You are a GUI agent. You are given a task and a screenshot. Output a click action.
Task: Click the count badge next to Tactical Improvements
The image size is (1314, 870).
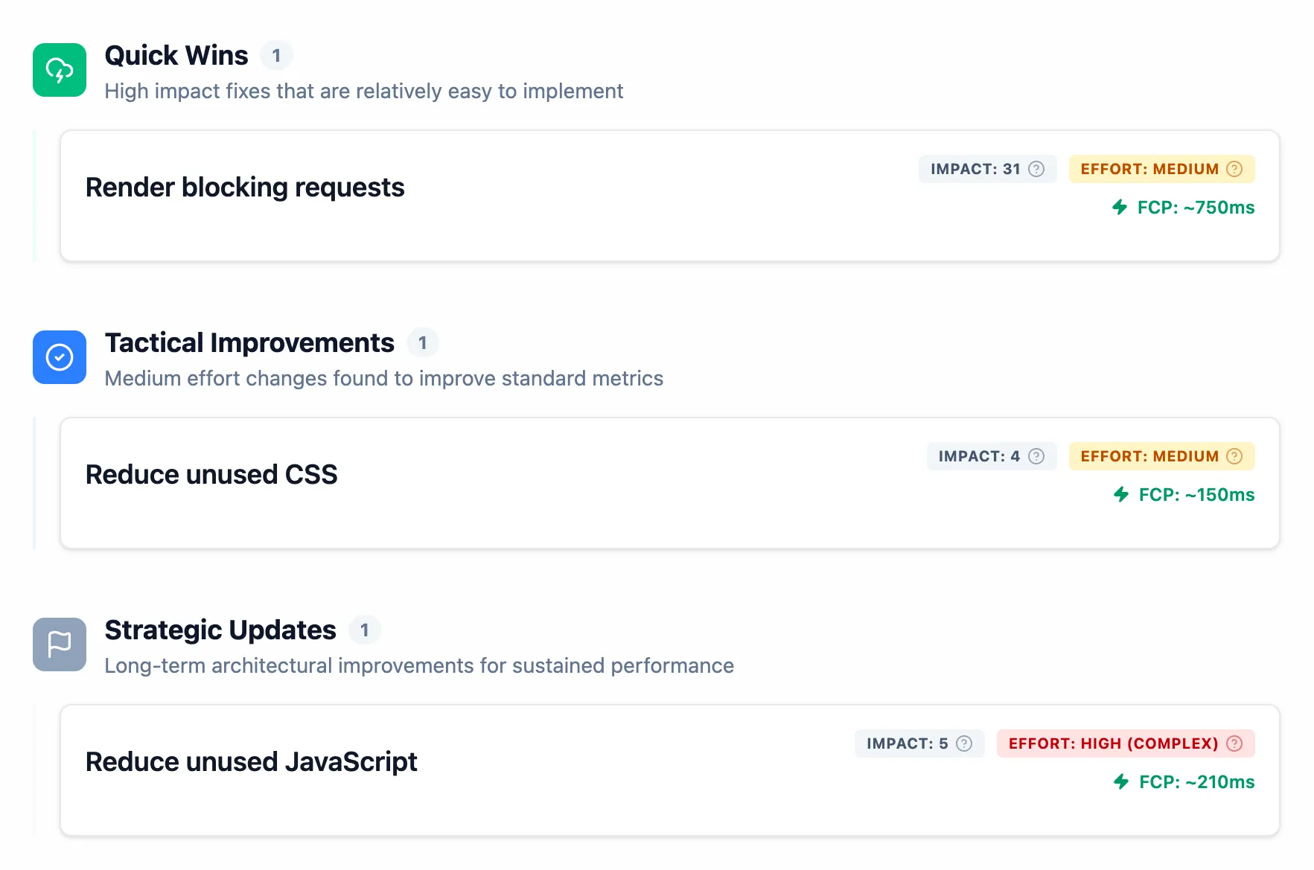pos(423,342)
